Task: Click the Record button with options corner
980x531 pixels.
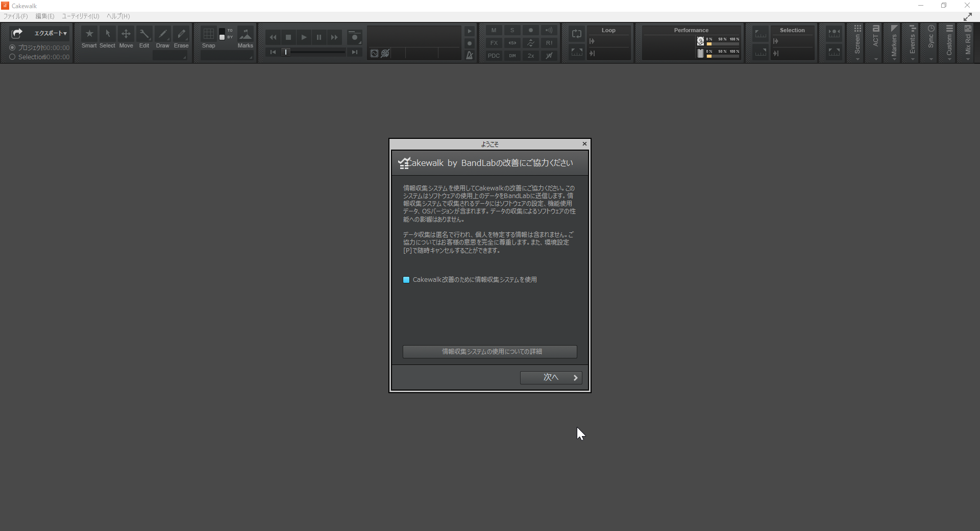Action: (355, 37)
